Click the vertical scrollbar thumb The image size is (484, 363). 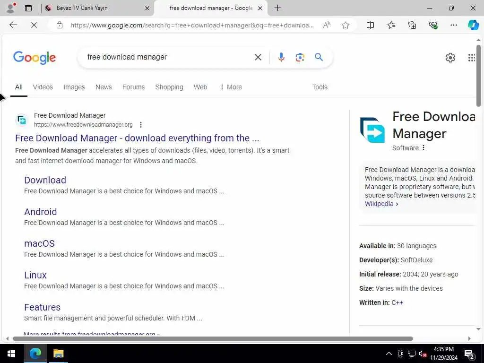[478, 76]
